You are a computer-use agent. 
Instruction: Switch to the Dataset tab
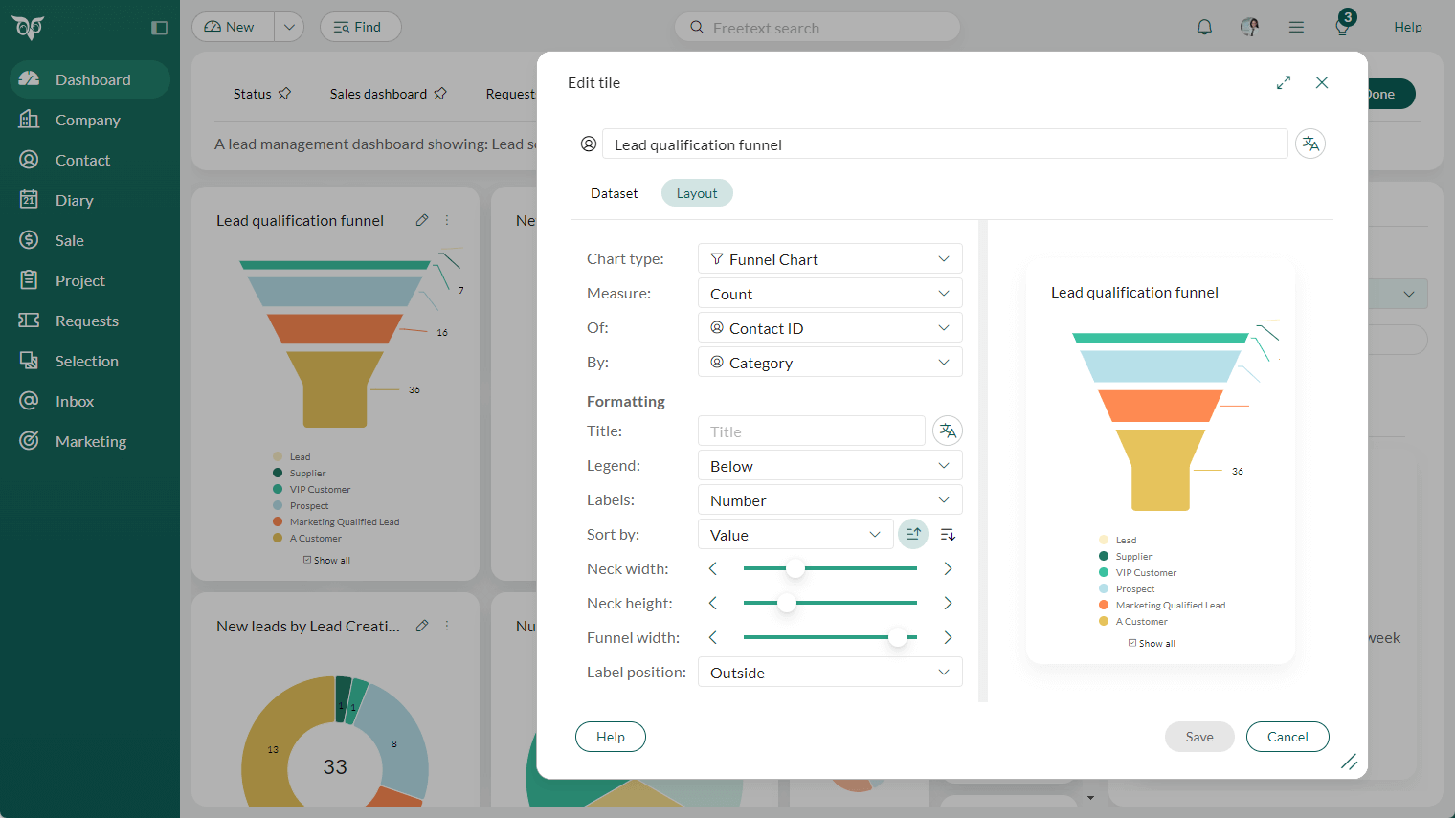coord(614,192)
